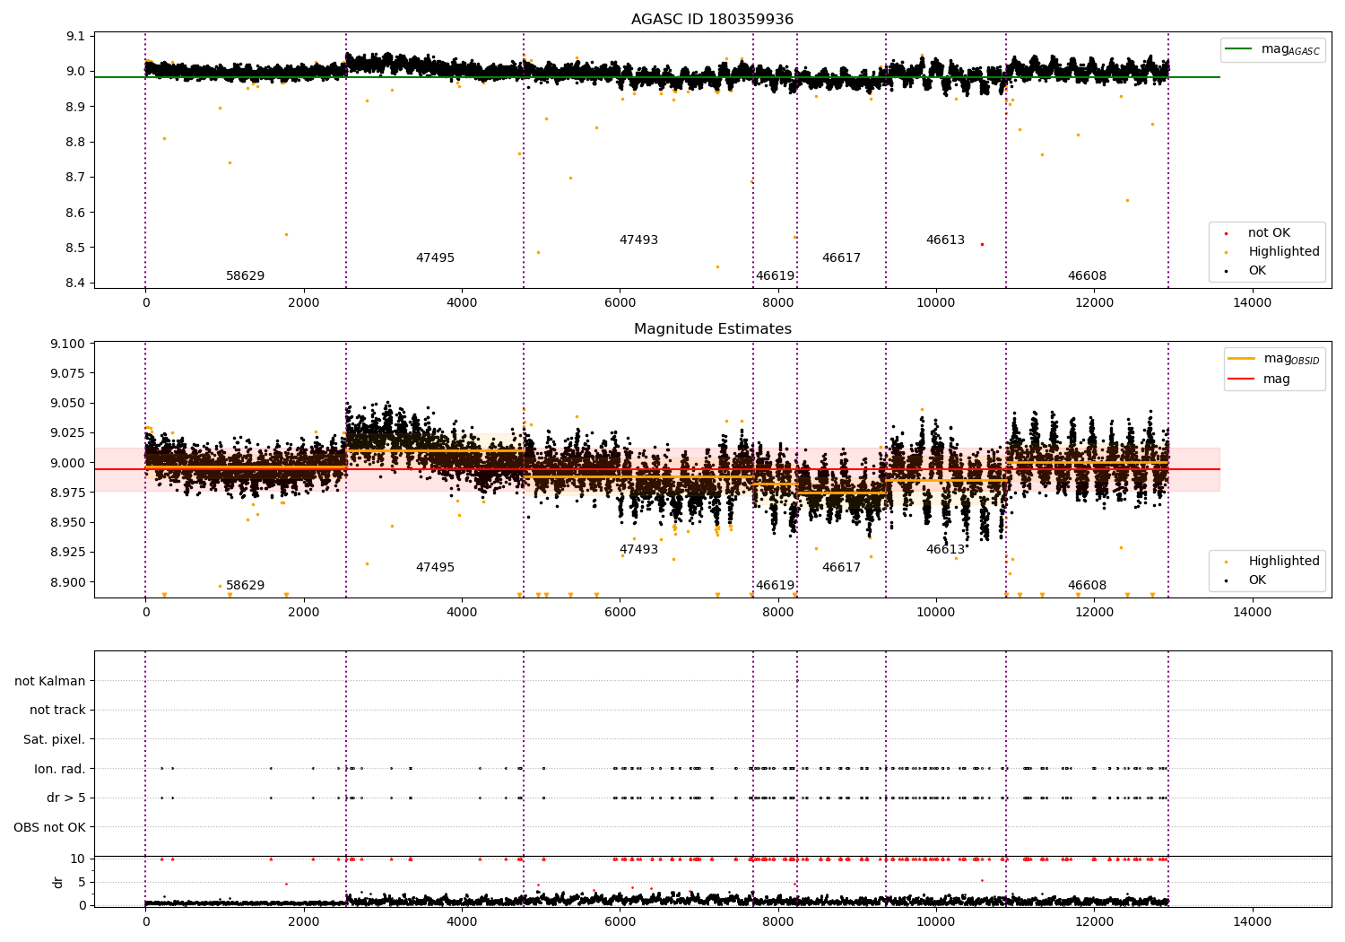This screenshot has height=942, width=1345.
Task: Click the rotated 'dr' y-axis label
Action: [58, 882]
